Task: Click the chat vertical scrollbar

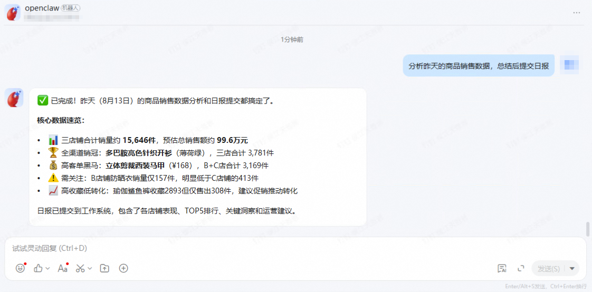Action: 587,229
